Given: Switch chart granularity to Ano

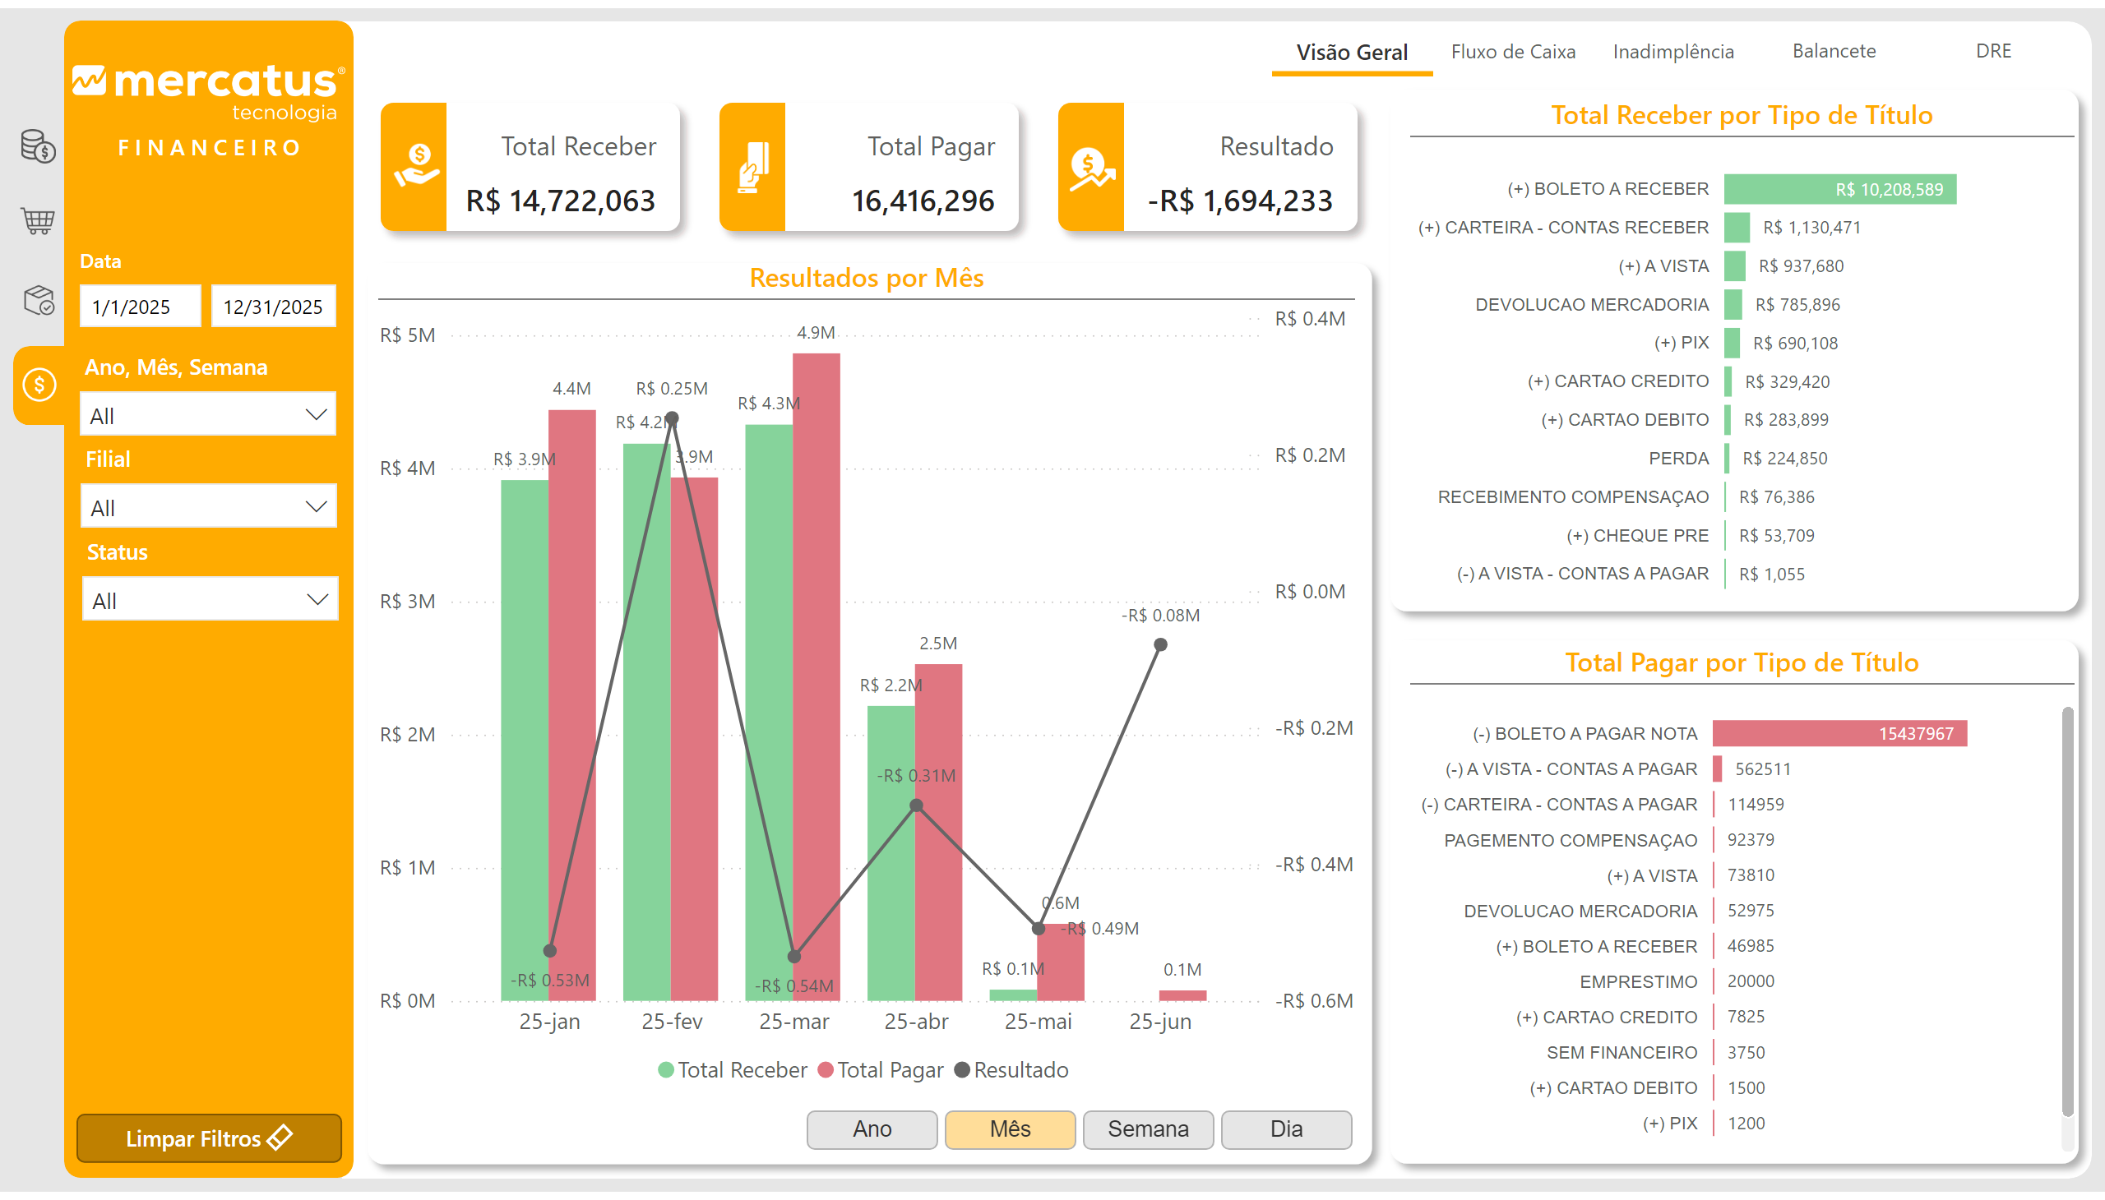Looking at the screenshot, I should click(x=872, y=1129).
